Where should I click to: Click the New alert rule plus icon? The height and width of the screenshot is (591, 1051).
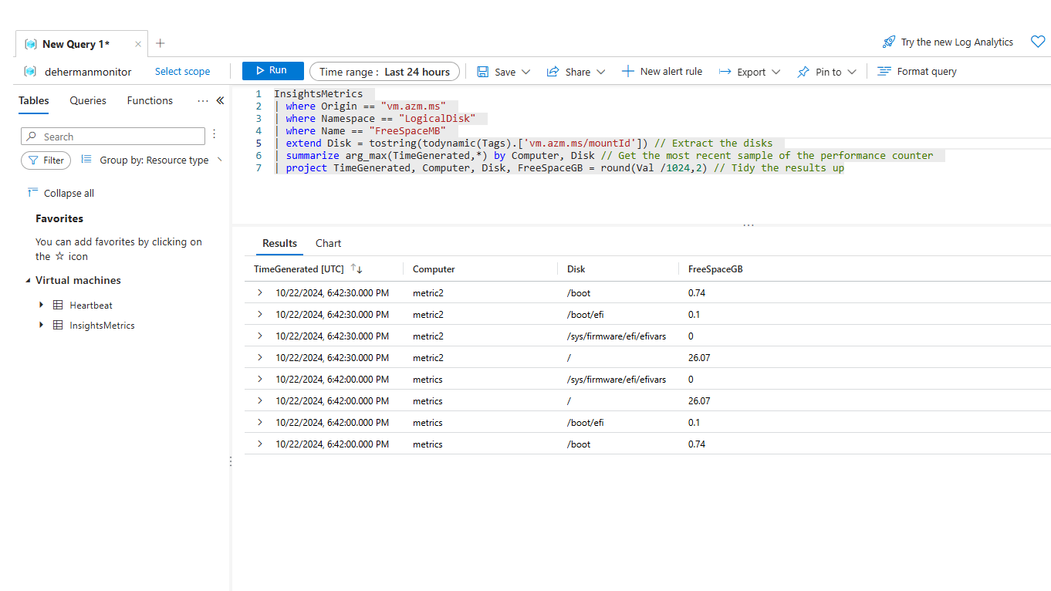pyautogui.click(x=627, y=71)
